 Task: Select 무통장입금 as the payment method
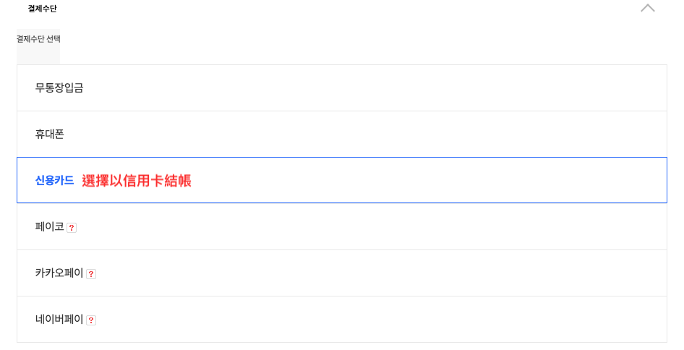point(341,88)
